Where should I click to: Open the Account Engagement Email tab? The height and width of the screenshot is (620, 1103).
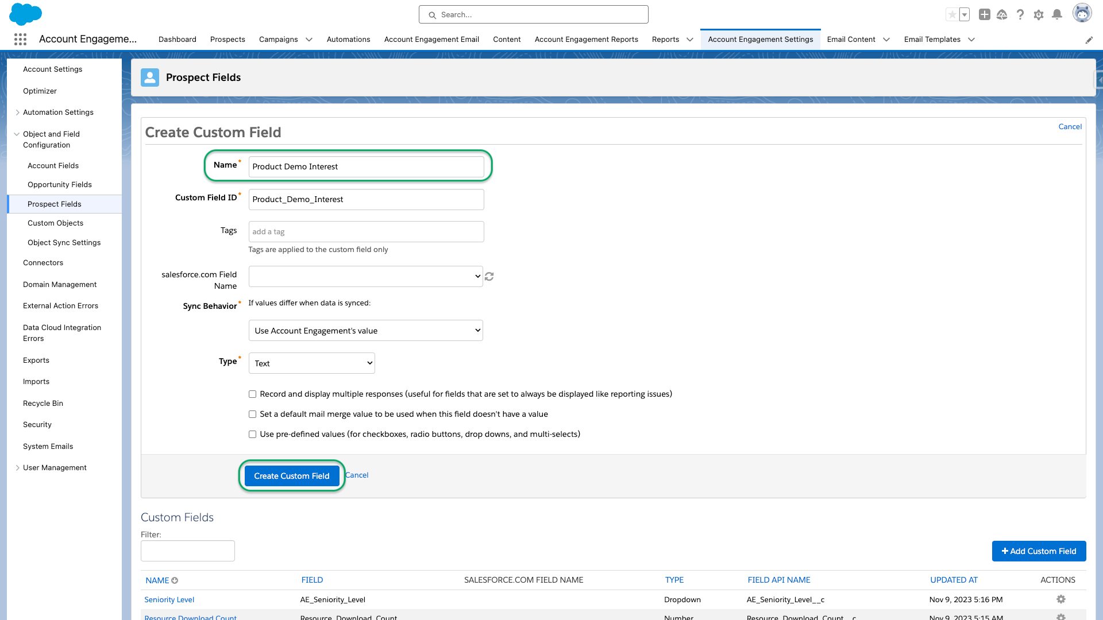pyautogui.click(x=431, y=40)
